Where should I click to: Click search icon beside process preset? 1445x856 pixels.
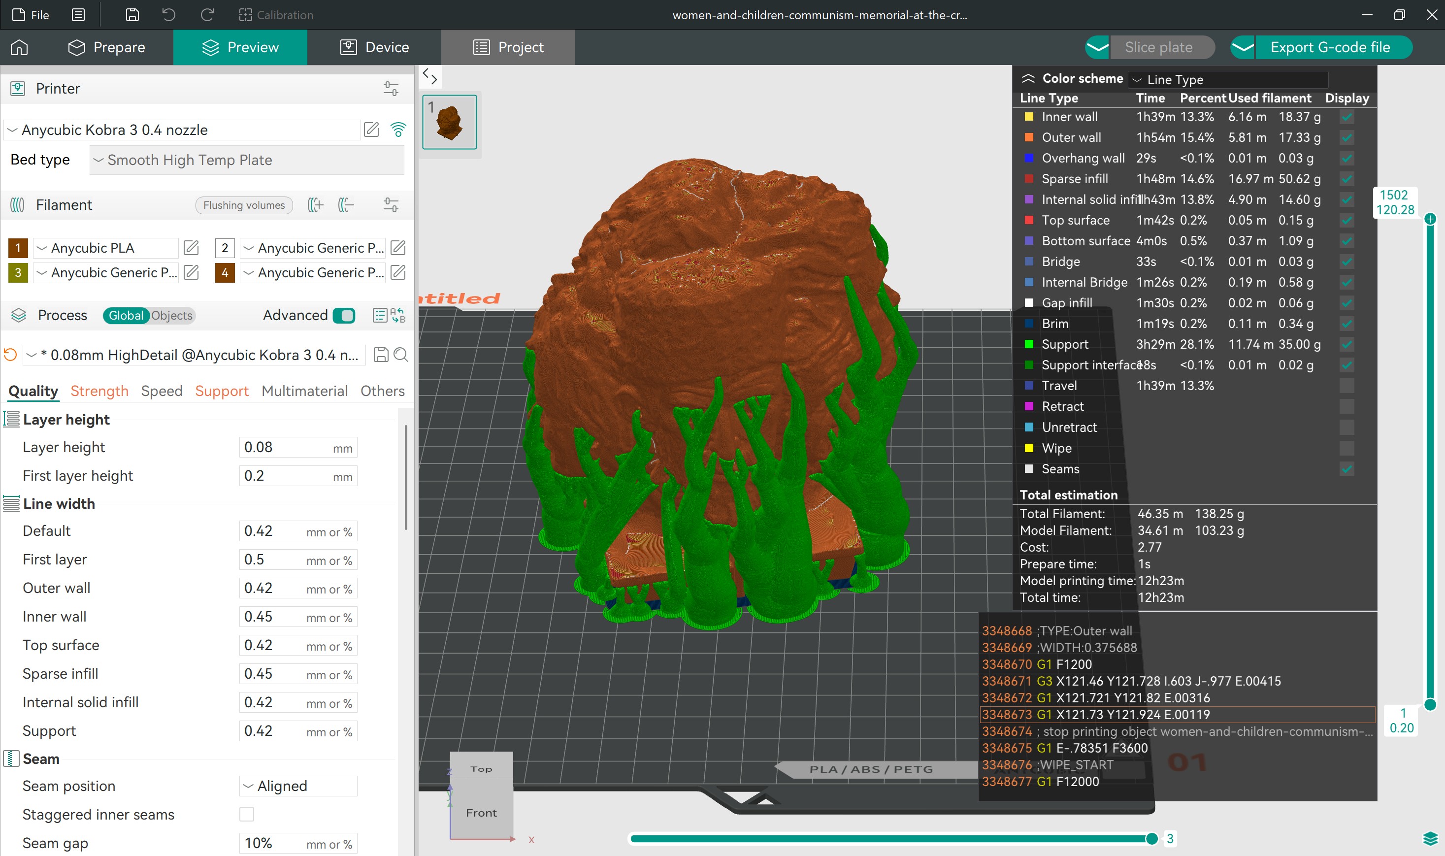[x=401, y=355]
